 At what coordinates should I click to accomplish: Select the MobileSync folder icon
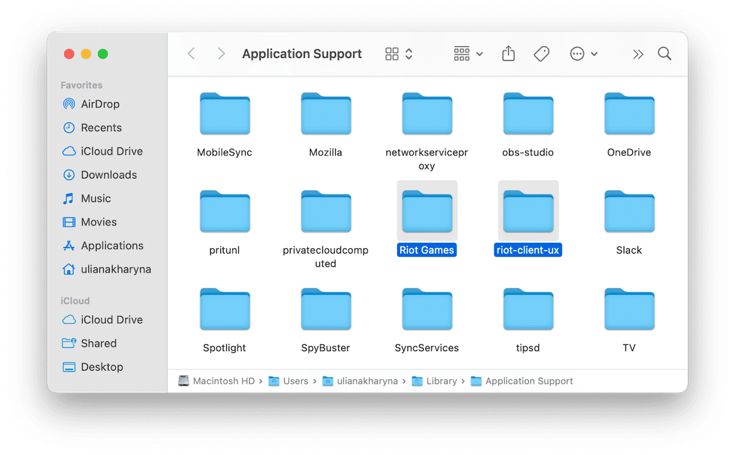point(225,114)
